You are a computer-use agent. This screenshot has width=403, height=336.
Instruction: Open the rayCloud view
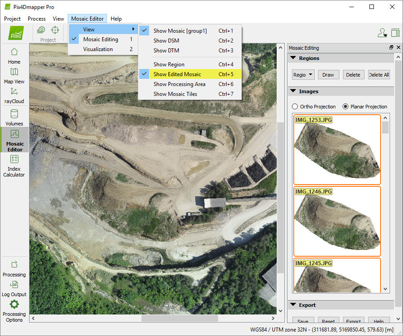click(14, 95)
